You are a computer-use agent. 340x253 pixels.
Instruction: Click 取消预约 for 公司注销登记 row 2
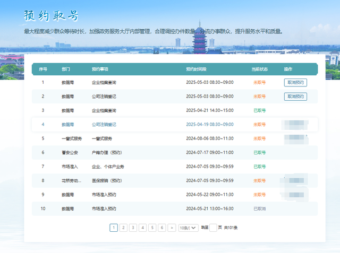pyautogui.click(x=295, y=97)
